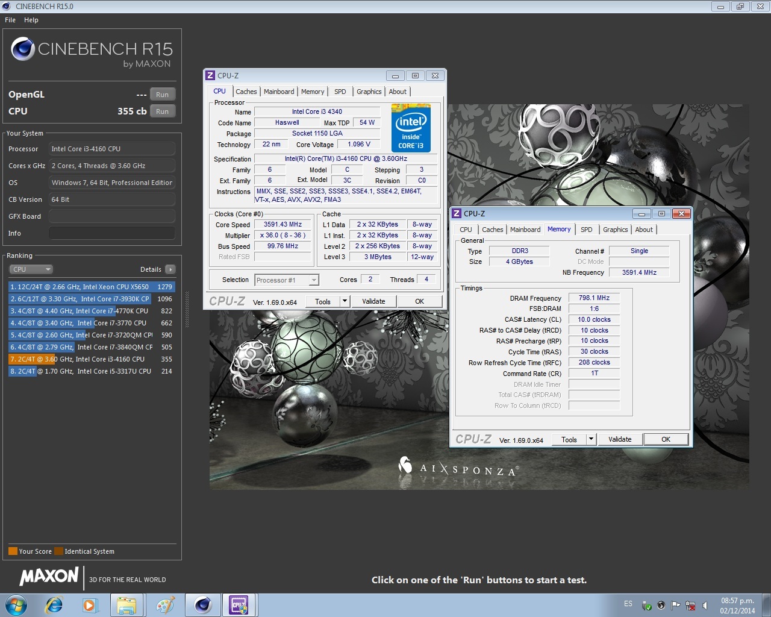This screenshot has height=617, width=771.
Task: Click the Intel inside Core i3 badge
Action: [x=411, y=127]
